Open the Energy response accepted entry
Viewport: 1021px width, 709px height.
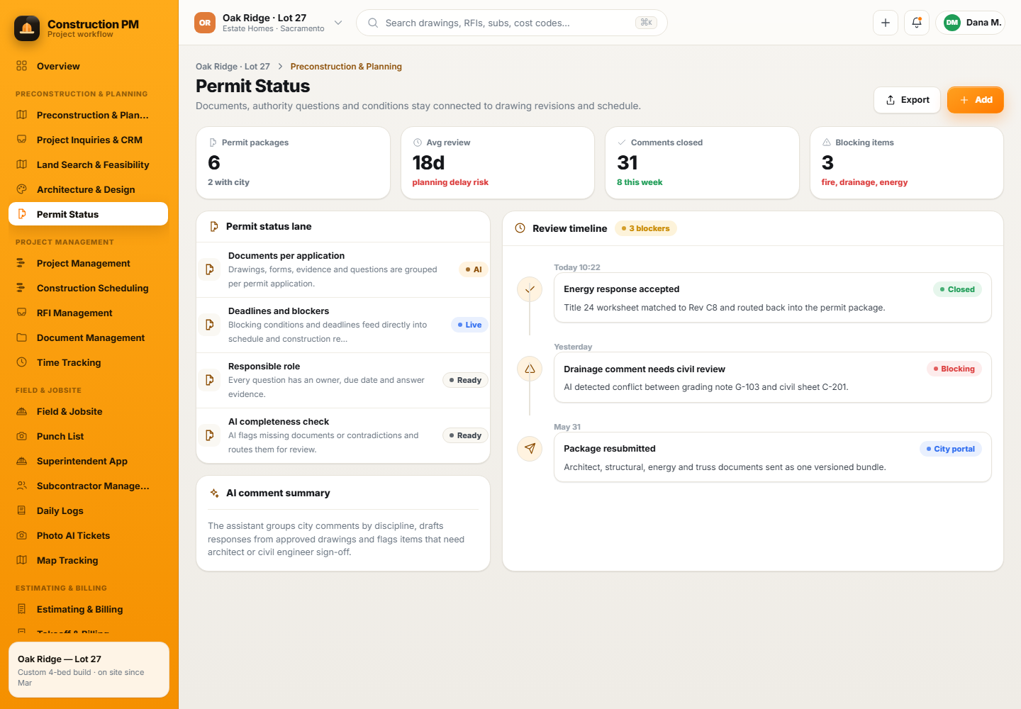[773, 298]
